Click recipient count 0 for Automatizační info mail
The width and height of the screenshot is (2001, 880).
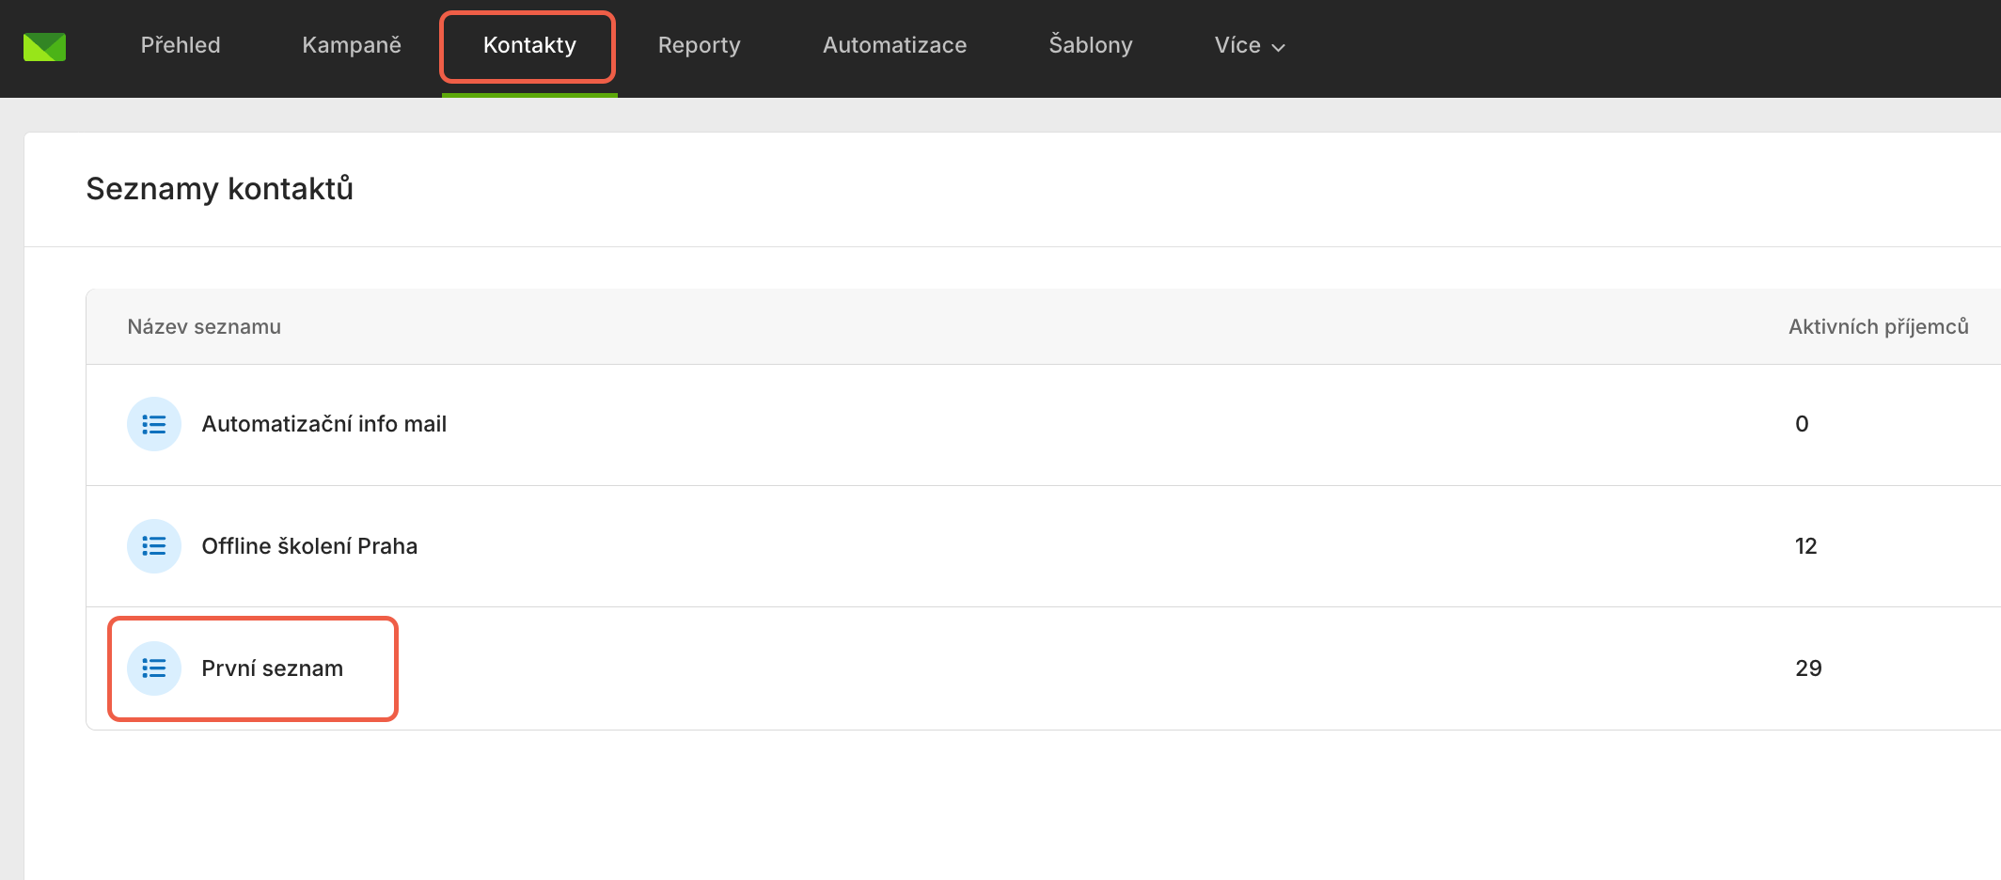pyautogui.click(x=1802, y=424)
